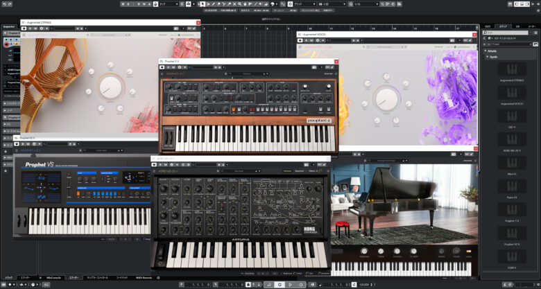Click the media browser search field
541x289 pixels.
click(x=506, y=33)
